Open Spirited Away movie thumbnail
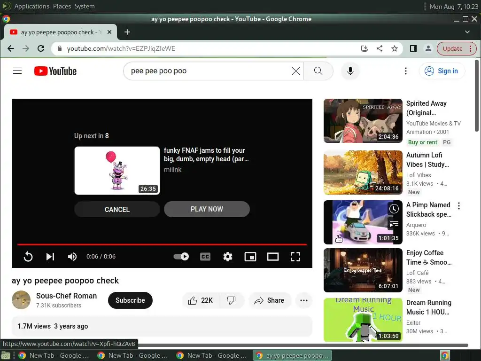481x361 pixels. 363,121
